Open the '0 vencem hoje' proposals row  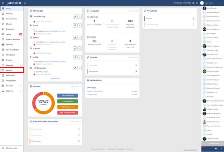(169, 25)
